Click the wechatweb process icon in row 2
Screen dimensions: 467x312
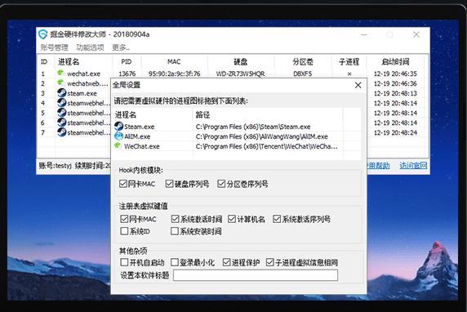pos(60,82)
